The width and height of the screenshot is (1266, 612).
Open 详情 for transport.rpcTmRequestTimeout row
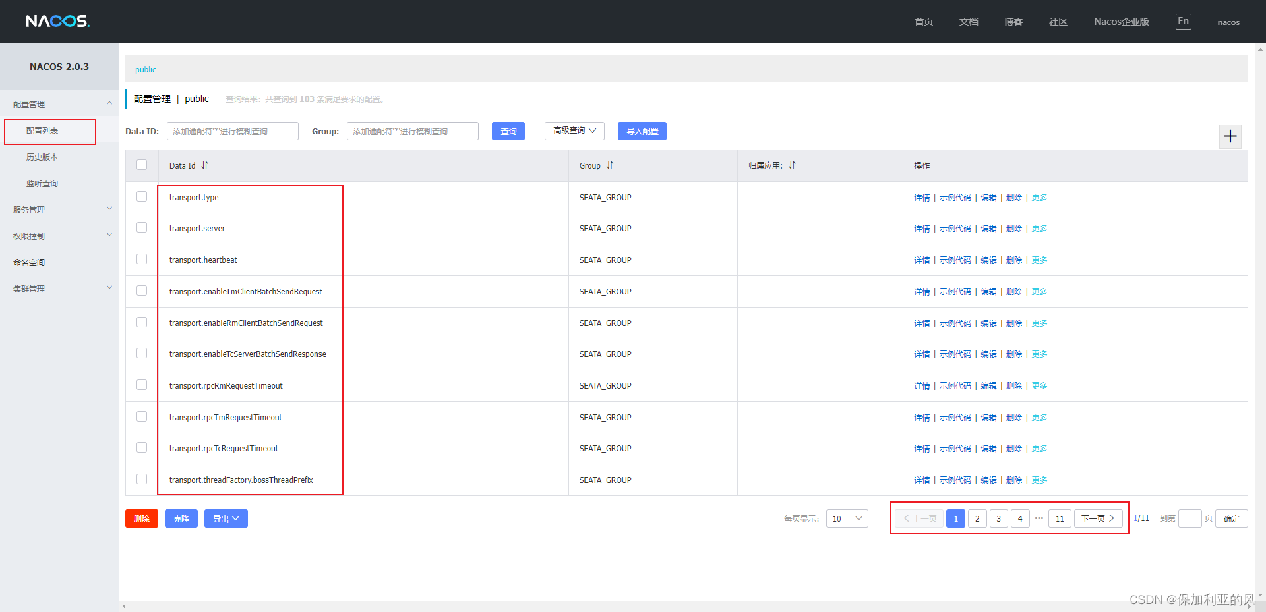click(922, 418)
